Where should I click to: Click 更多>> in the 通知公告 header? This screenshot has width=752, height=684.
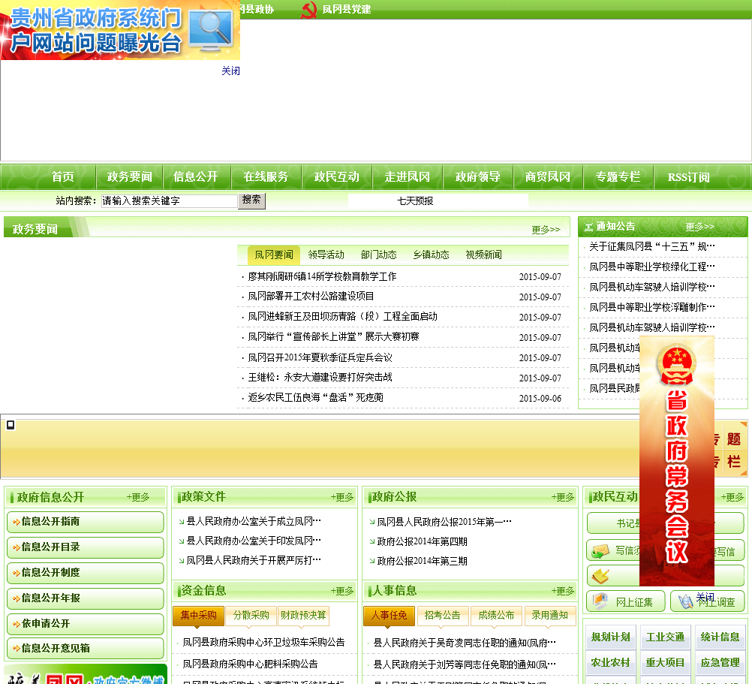click(699, 227)
